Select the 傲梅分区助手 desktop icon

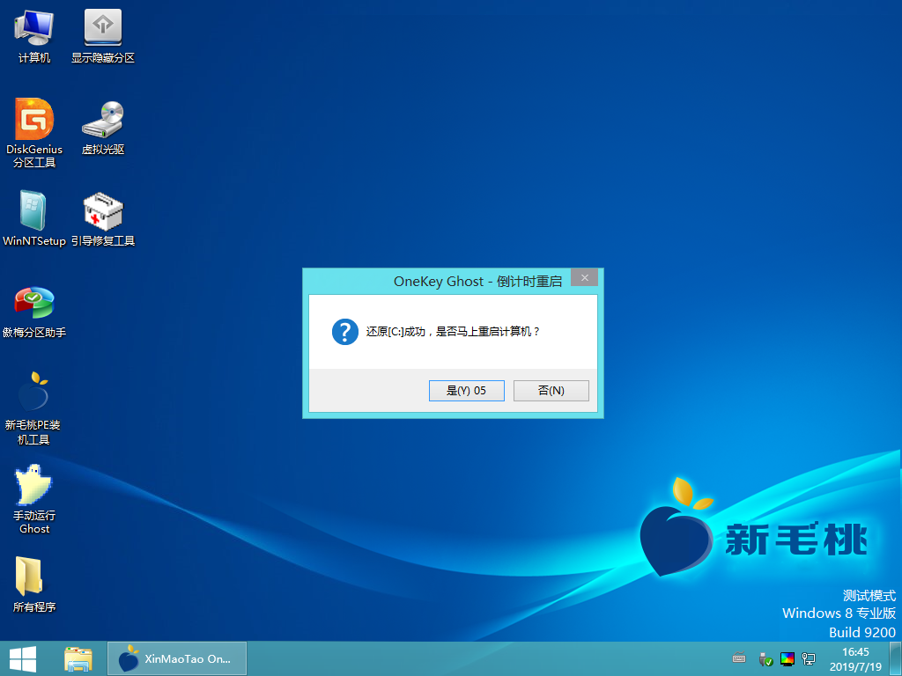(x=34, y=312)
